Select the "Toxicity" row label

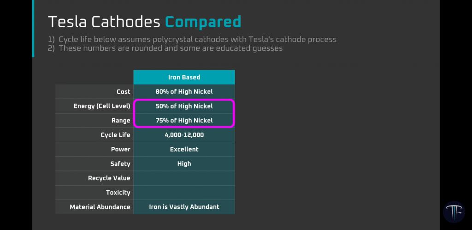(118, 192)
